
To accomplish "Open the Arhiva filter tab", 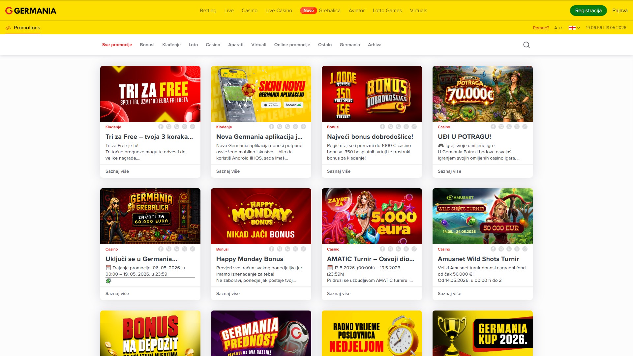I will click(375, 45).
